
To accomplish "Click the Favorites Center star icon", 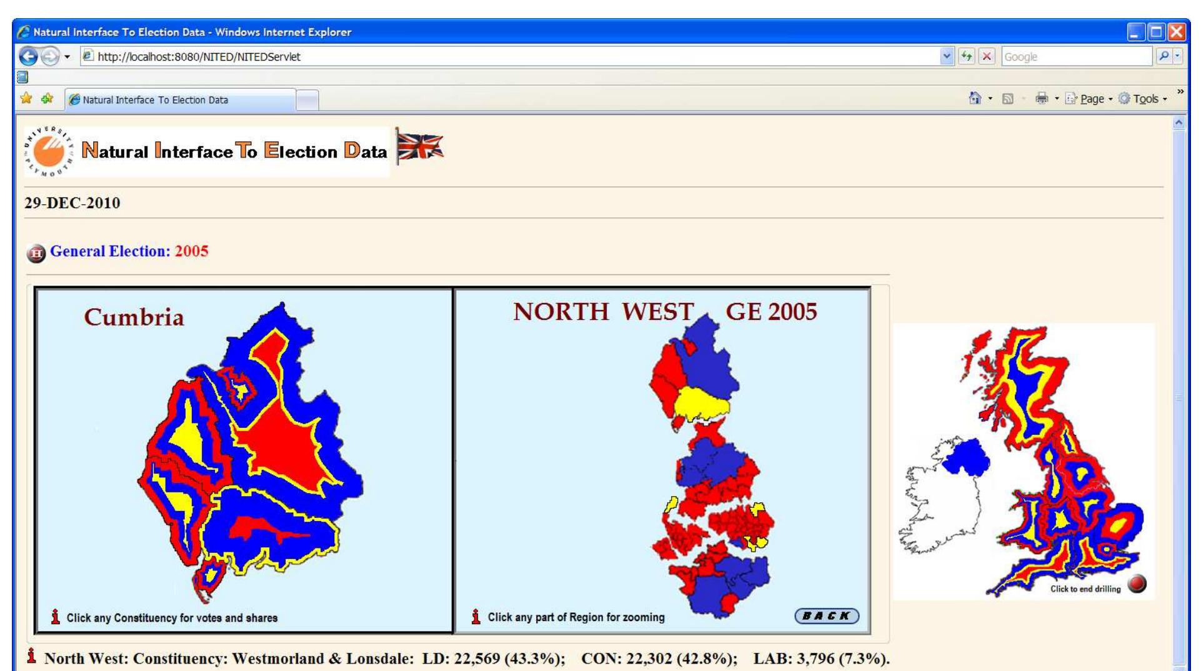I will pyautogui.click(x=26, y=99).
